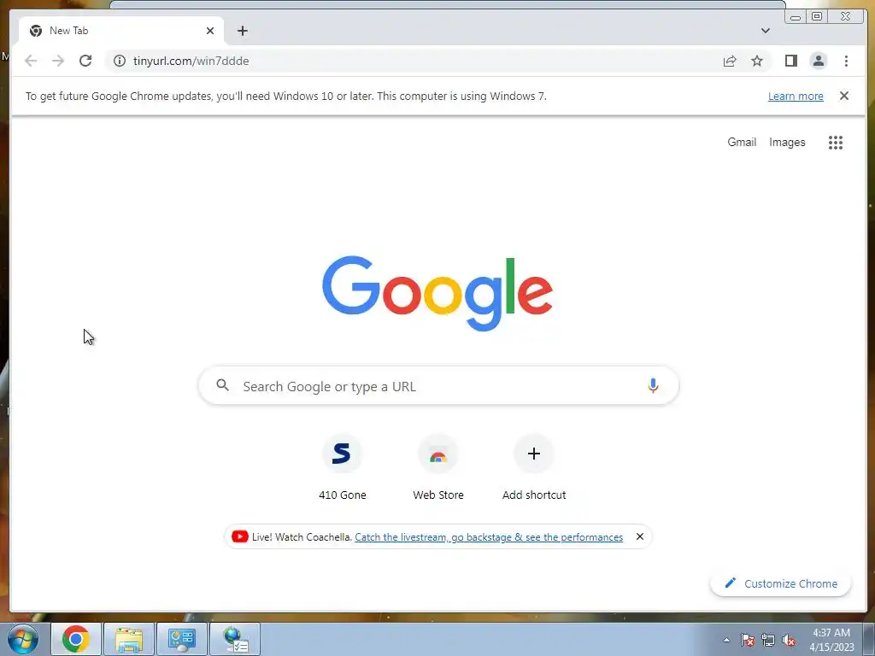Open the Web Store shortcut

(x=438, y=468)
